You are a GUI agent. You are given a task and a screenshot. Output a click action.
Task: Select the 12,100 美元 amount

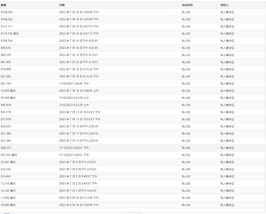(x=8, y=191)
